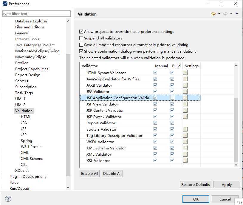Select the Tag Library Descriptor Validator row
Viewport: 243px width, 205px height.
140,135
